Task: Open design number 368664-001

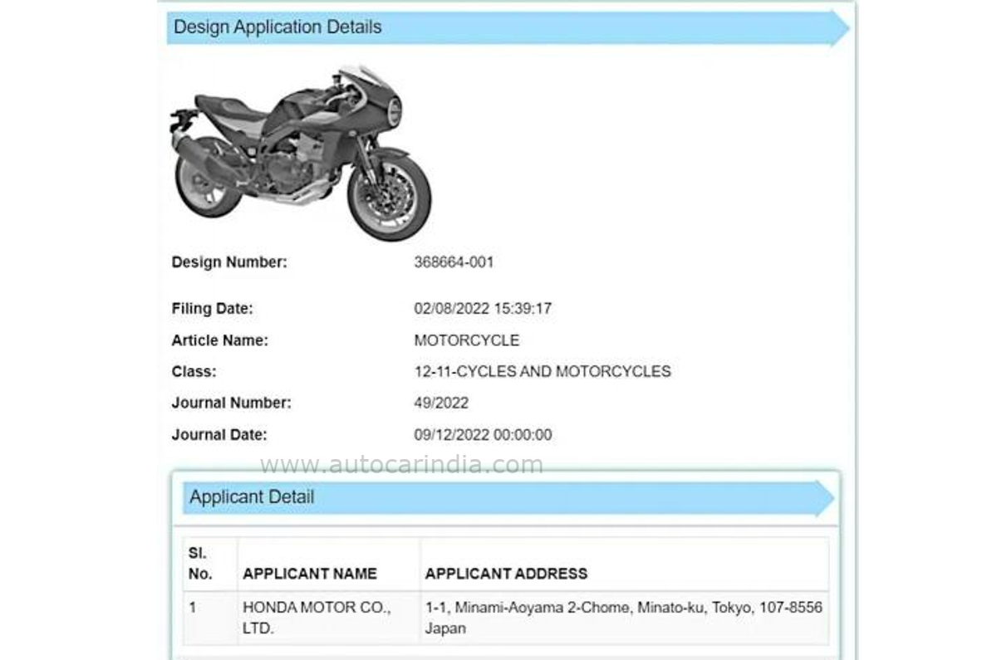Action: 453,262
